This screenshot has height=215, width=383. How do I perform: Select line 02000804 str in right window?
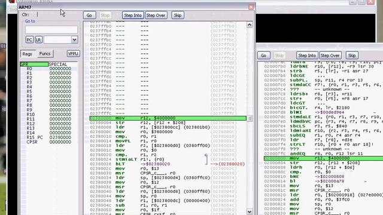tap(323, 163)
